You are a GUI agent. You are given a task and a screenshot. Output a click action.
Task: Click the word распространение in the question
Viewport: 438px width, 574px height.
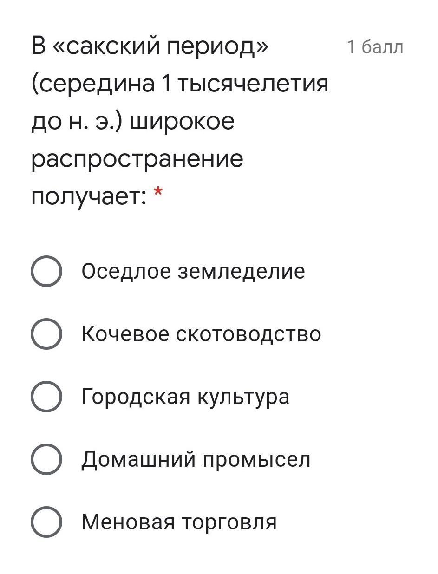pyautogui.click(x=137, y=159)
